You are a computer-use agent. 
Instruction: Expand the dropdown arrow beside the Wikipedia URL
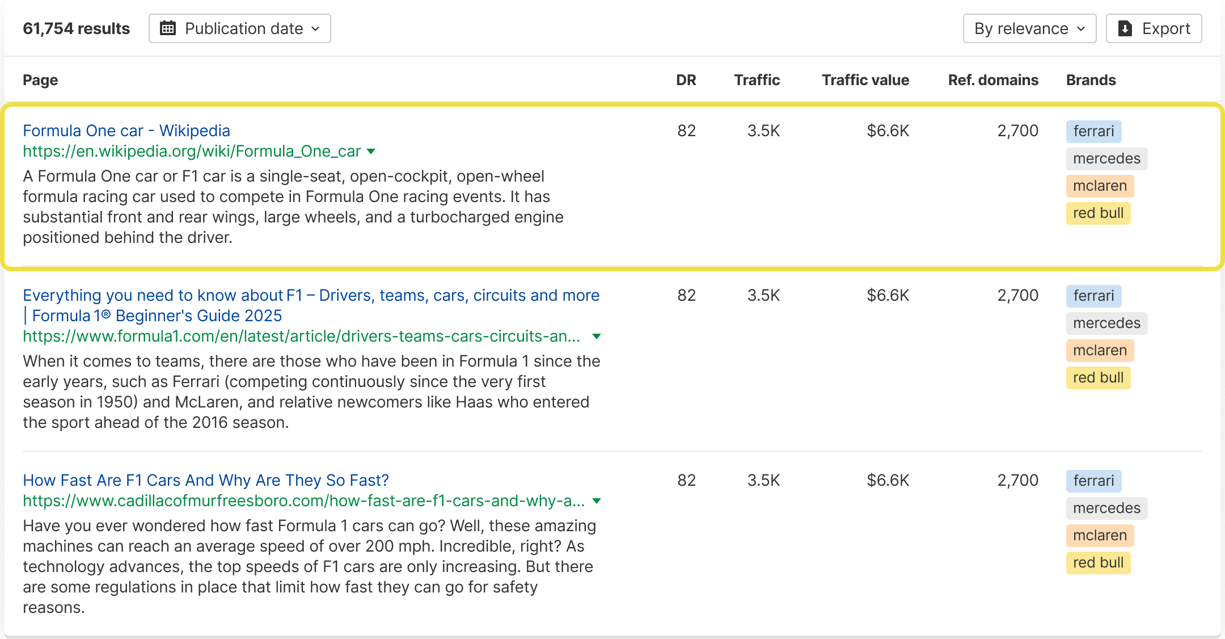[x=371, y=152]
